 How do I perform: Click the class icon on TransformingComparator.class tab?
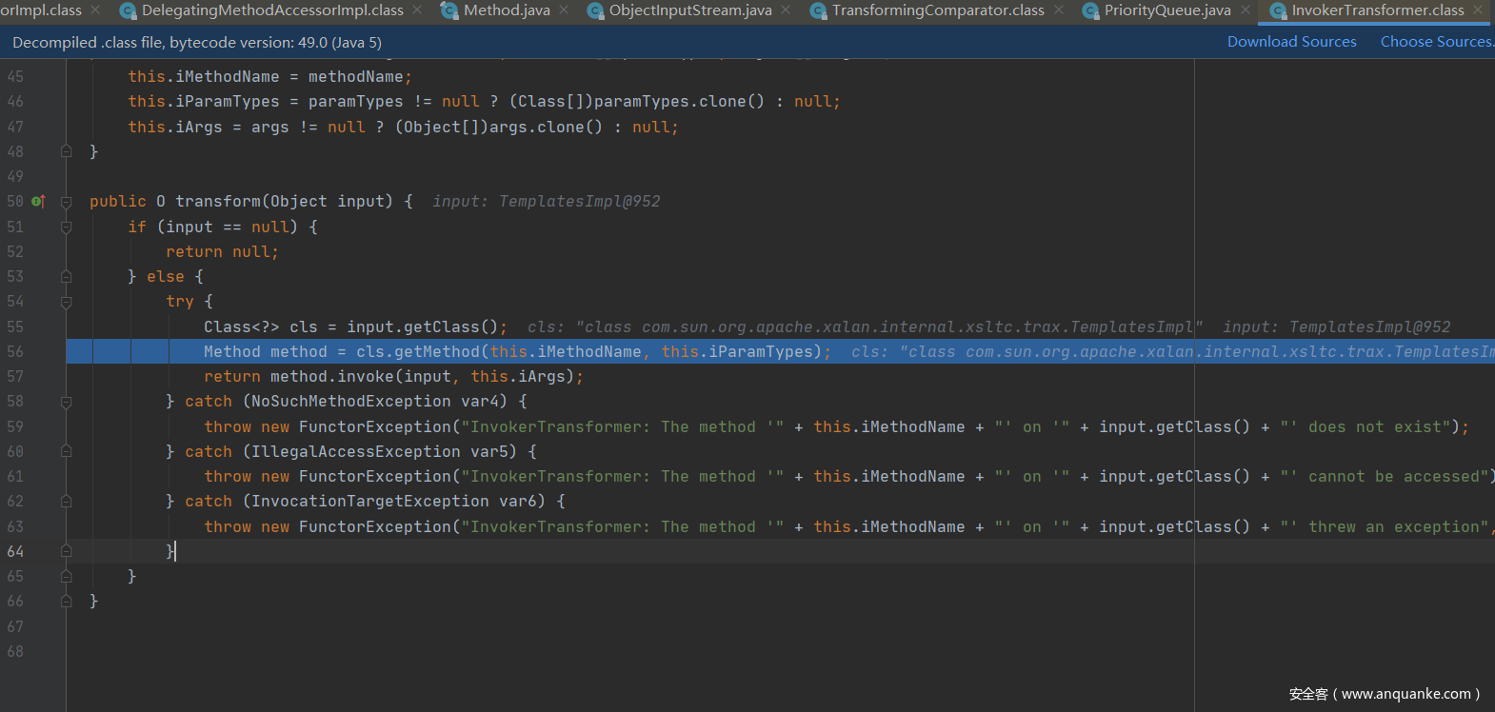coord(818,10)
